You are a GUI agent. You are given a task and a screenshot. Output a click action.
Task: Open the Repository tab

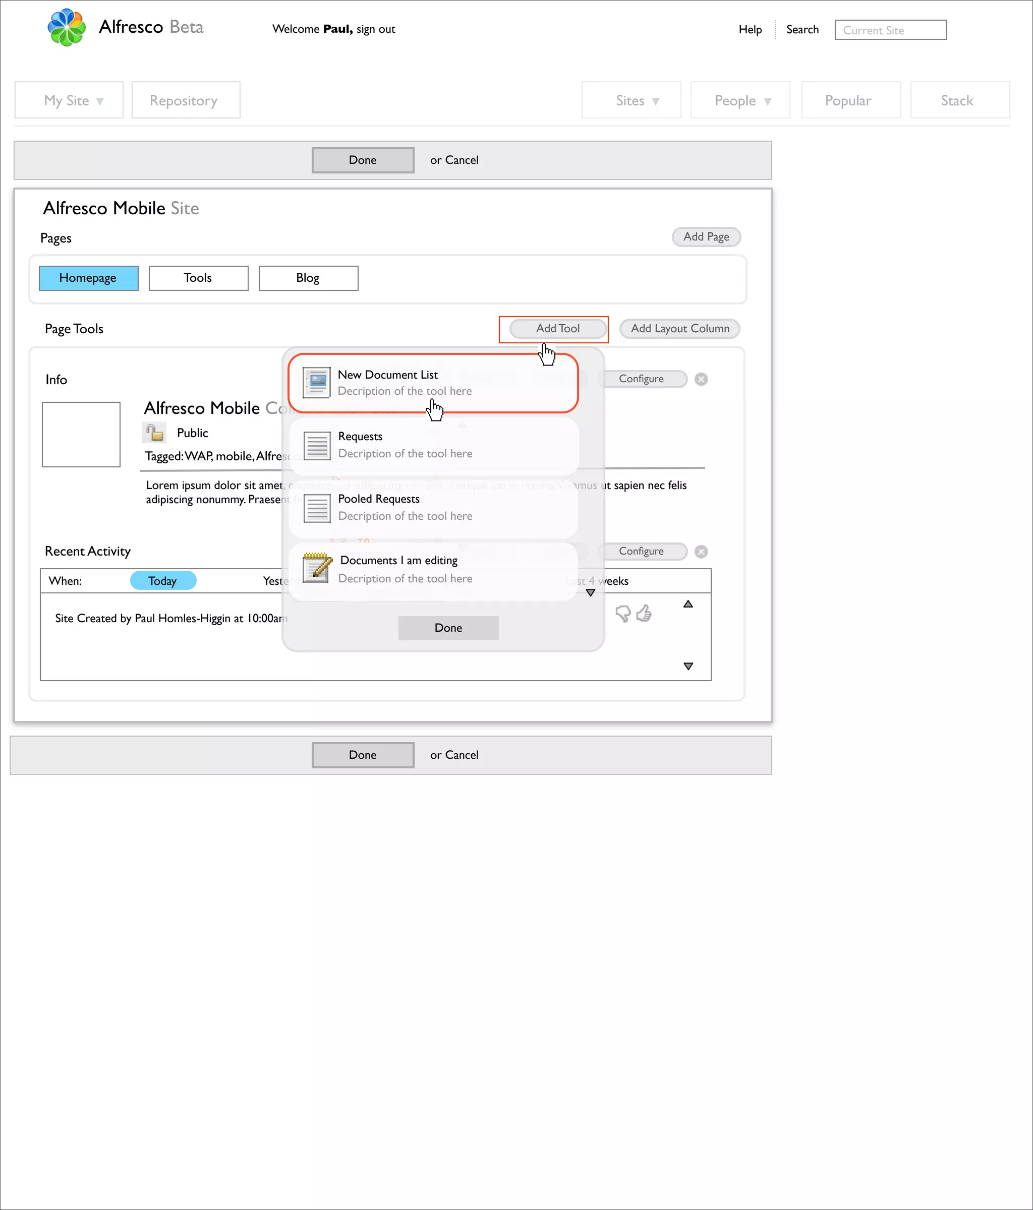186,100
